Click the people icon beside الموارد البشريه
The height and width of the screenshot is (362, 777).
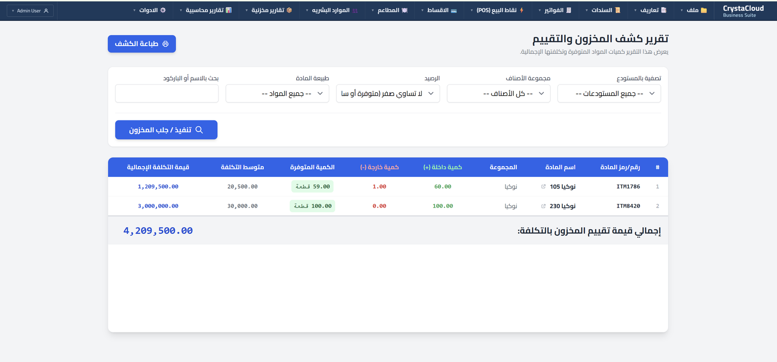click(355, 10)
